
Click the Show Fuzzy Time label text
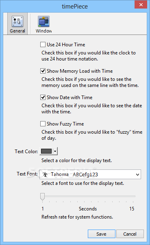65,124
